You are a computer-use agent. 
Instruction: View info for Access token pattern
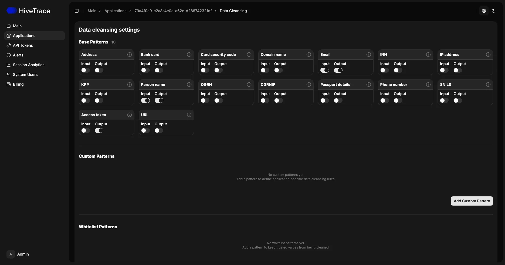tap(130, 115)
